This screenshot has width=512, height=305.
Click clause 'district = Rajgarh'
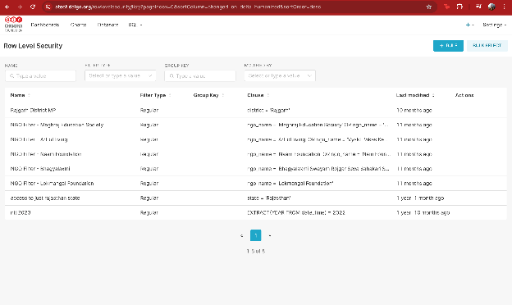[x=268, y=110]
